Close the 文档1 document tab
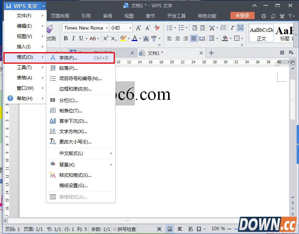 201,53
